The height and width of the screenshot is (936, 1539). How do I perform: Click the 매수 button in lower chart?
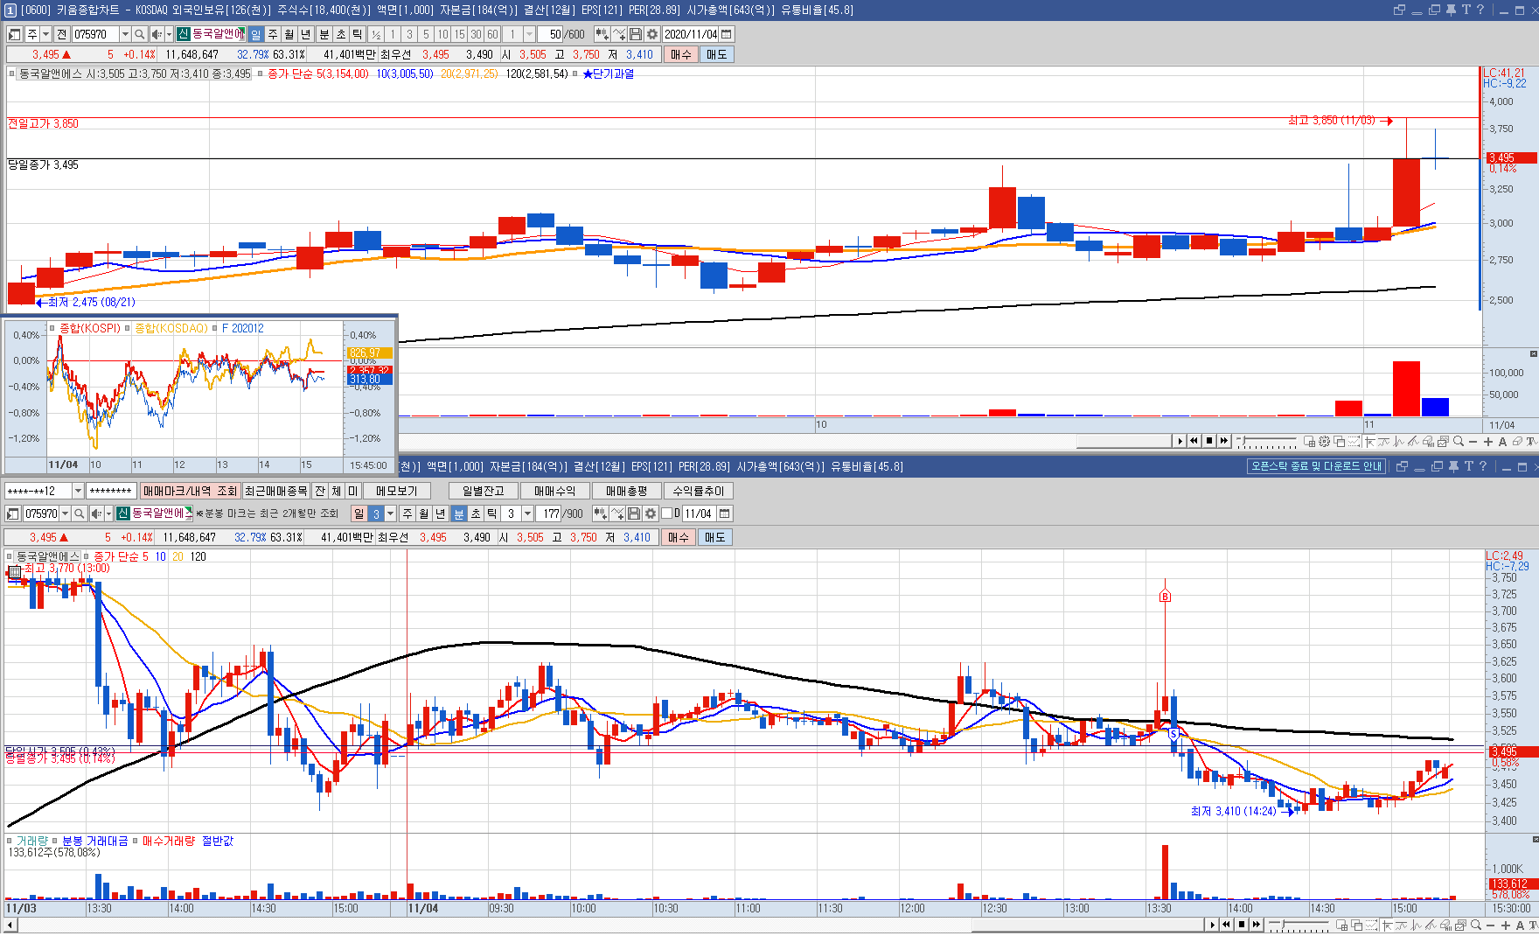(x=679, y=537)
